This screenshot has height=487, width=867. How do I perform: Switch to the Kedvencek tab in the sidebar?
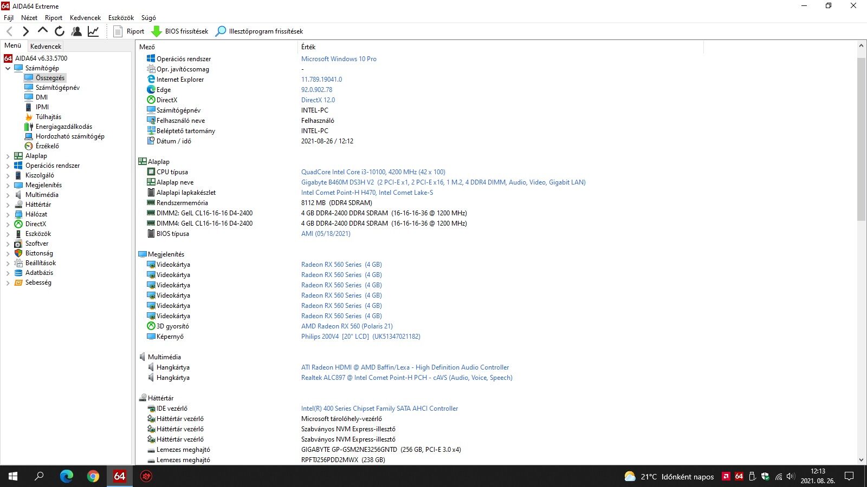(46, 47)
